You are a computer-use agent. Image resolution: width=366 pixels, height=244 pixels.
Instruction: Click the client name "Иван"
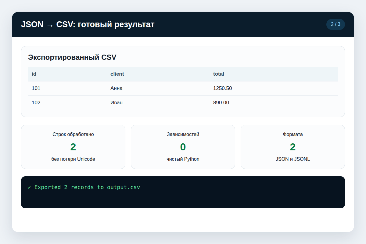point(117,103)
